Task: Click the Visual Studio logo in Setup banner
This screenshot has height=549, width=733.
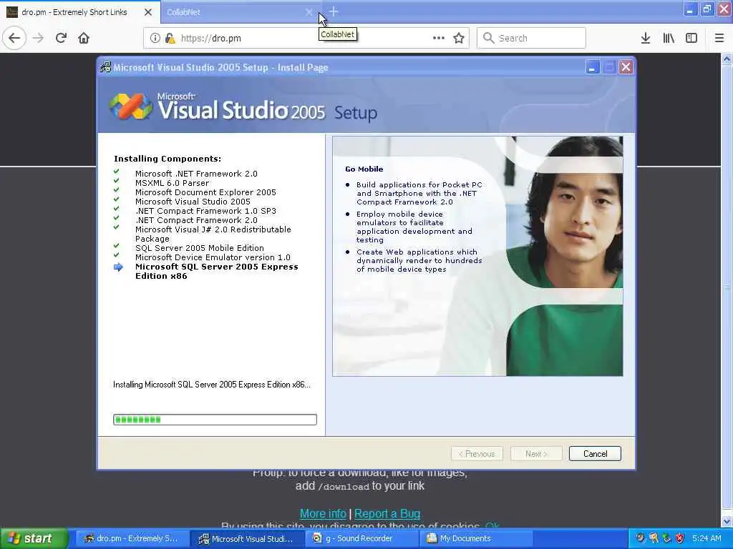Action: pyautogui.click(x=130, y=106)
